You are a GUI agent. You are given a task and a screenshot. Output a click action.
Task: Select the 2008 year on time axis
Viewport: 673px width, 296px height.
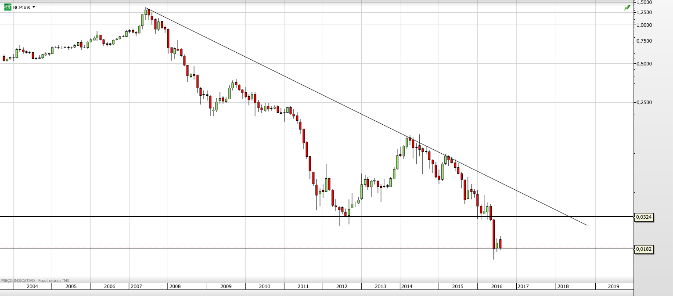pyautogui.click(x=175, y=286)
